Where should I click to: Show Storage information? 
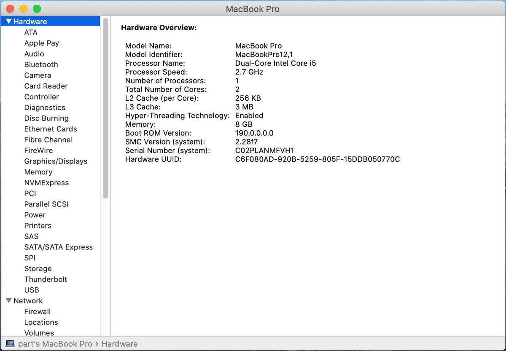(38, 269)
